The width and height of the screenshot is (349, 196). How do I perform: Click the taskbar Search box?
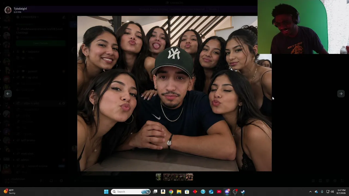[x=131, y=192]
